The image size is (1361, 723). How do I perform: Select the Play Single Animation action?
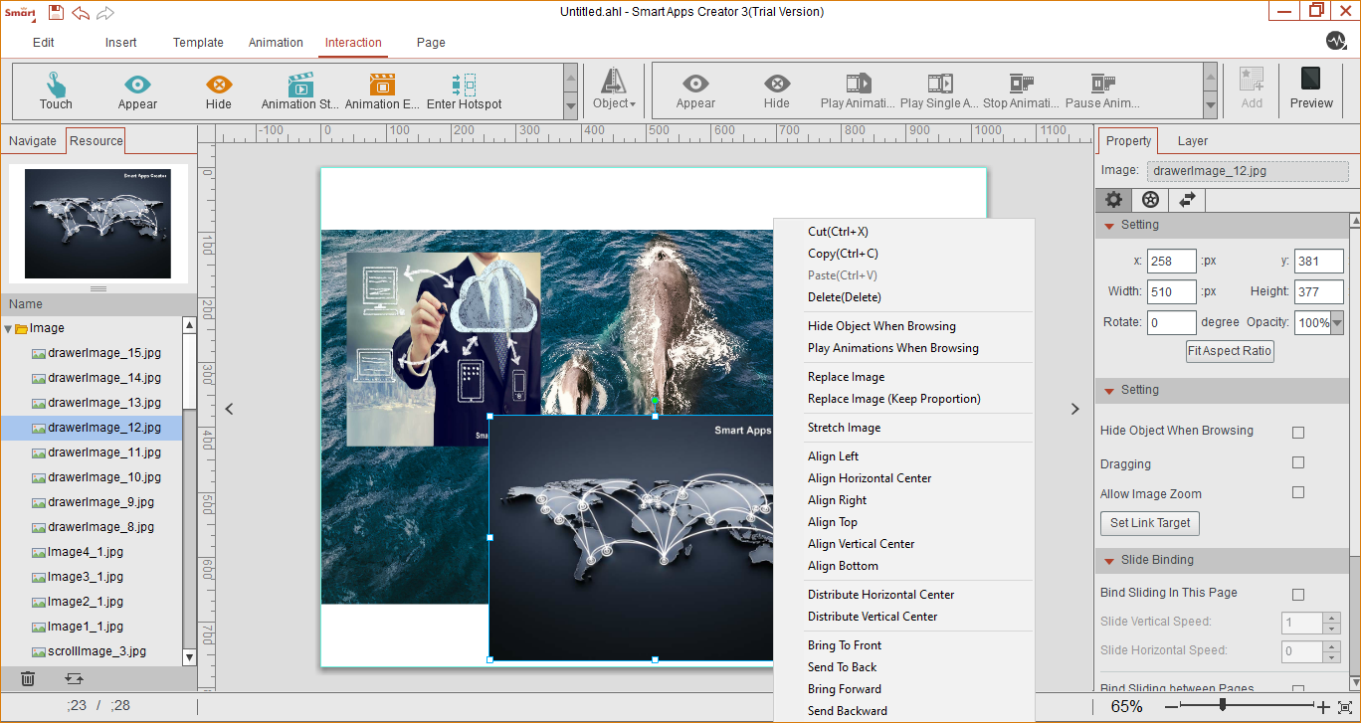coord(940,90)
